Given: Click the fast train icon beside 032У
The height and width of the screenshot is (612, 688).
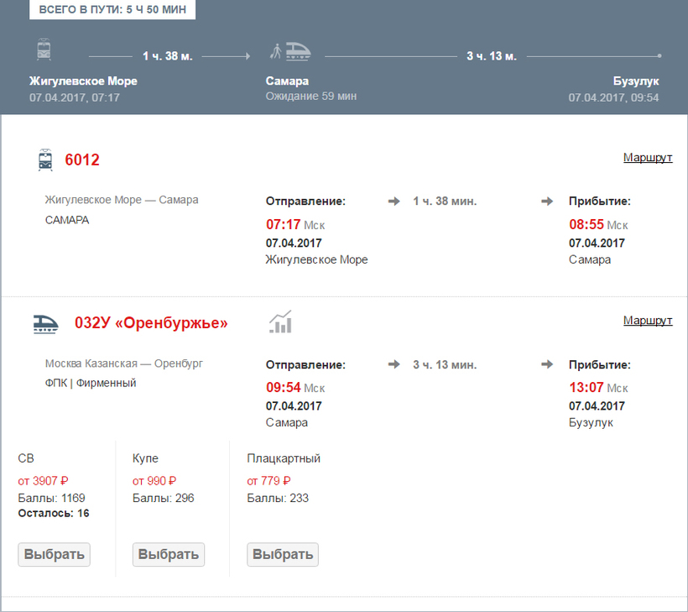Looking at the screenshot, I should (46, 323).
